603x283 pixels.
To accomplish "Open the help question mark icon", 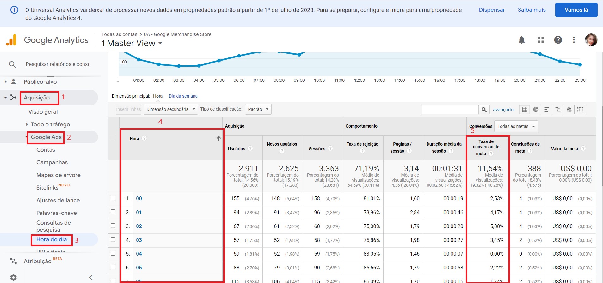I will click(x=558, y=40).
